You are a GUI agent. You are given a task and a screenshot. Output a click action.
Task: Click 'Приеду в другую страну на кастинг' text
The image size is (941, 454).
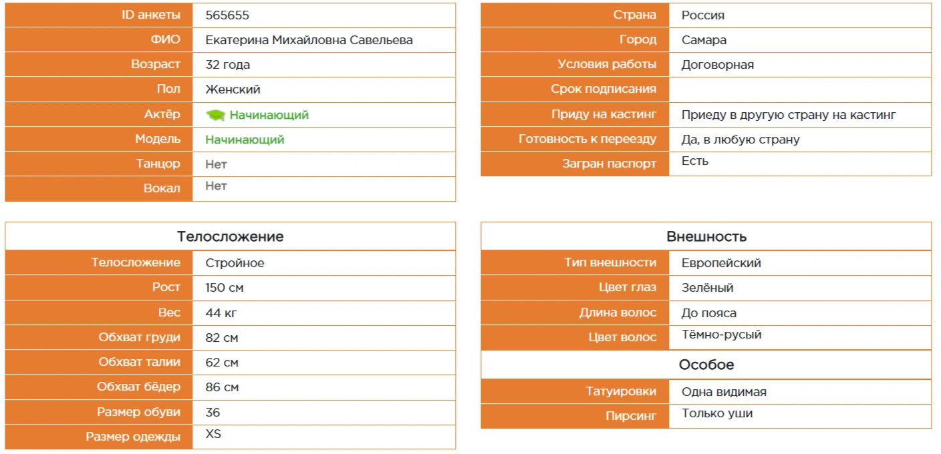788,115
